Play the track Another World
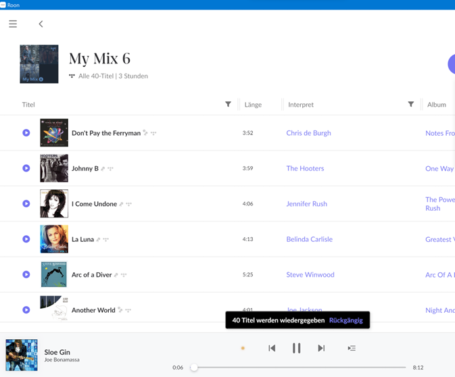This screenshot has width=455, height=377. pyautogui.click(x=26, y=309)
